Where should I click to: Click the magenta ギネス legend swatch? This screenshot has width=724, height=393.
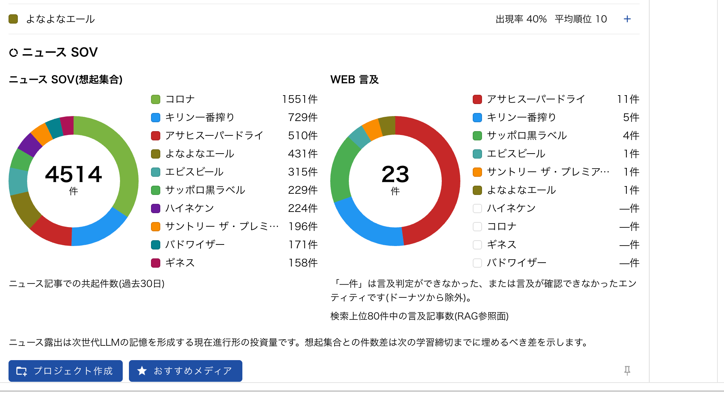[156, 263]
